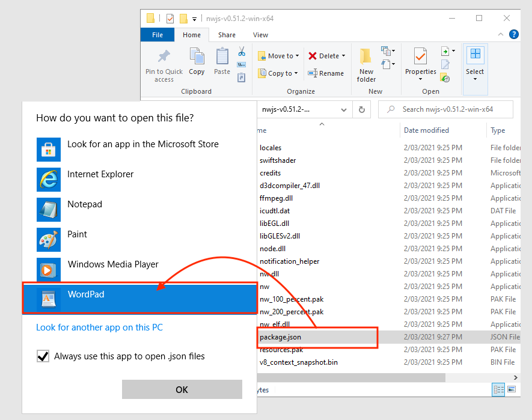
Task: Click the Pin to Quick access icon
Action: [164, 56]
